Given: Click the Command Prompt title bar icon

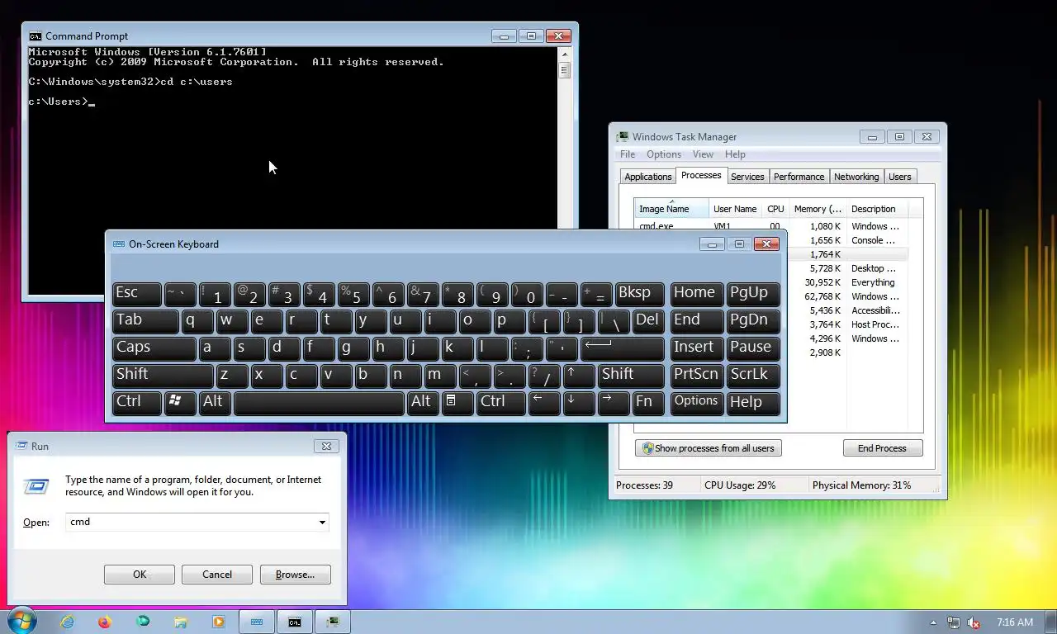Looking at the screenshot, I should [x=35, y=36].
